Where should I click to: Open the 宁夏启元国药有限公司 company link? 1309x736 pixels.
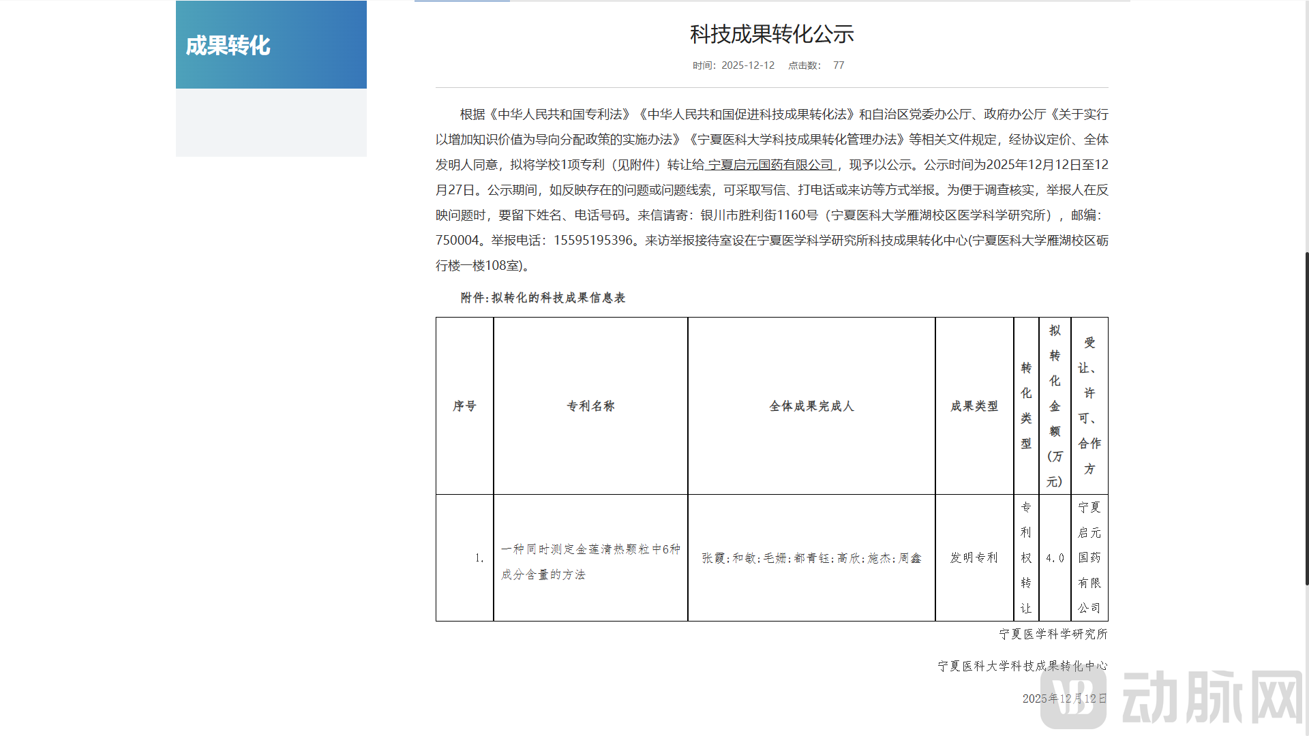(770, 164)
